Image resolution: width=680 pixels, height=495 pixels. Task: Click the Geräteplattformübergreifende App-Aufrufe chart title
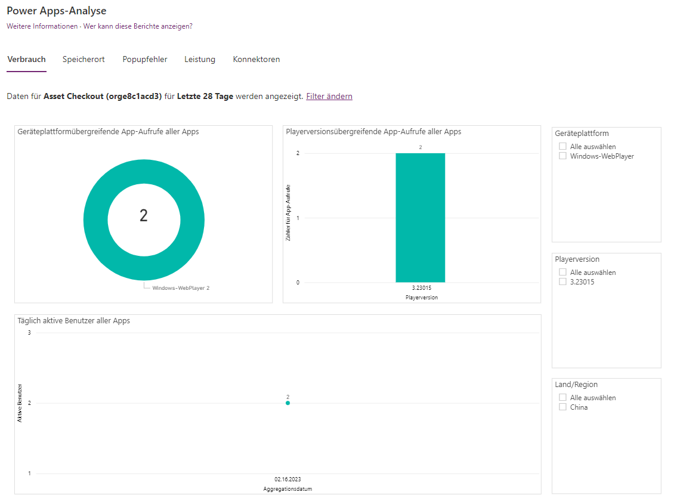click(108, 132)
